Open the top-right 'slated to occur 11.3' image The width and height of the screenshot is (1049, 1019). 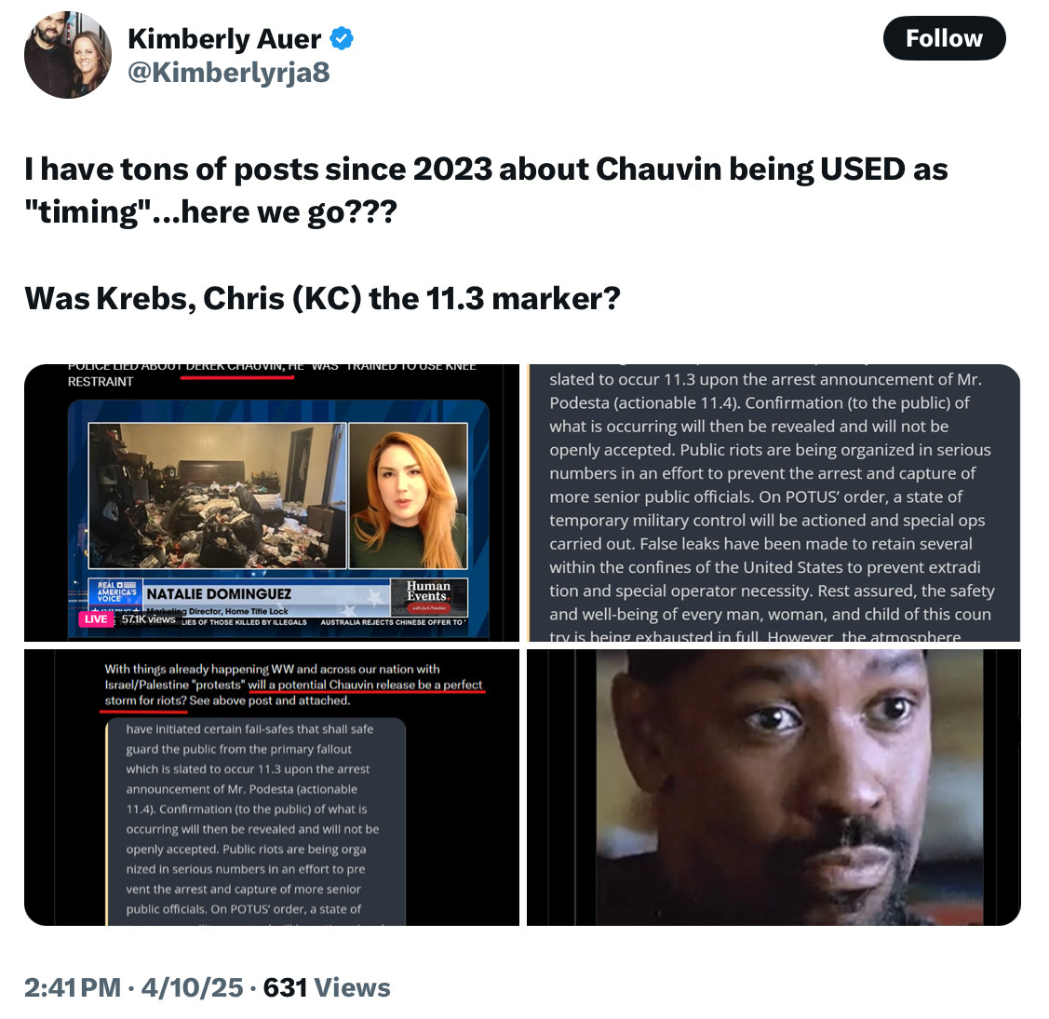point(773,503)
